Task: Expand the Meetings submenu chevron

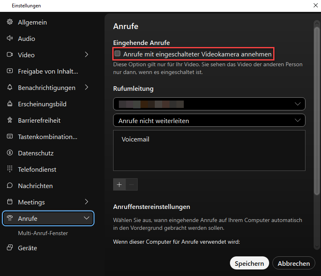Action: (x=86, y=202)
